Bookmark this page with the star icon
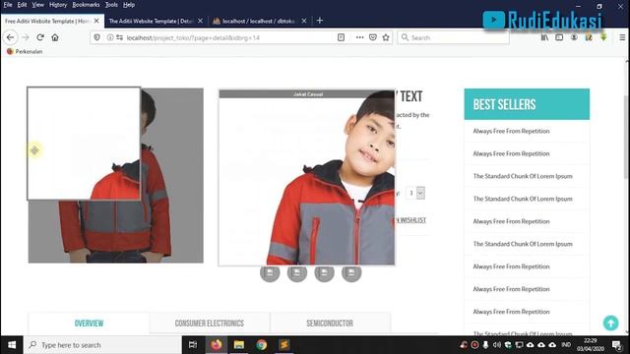 pos(386,37)
